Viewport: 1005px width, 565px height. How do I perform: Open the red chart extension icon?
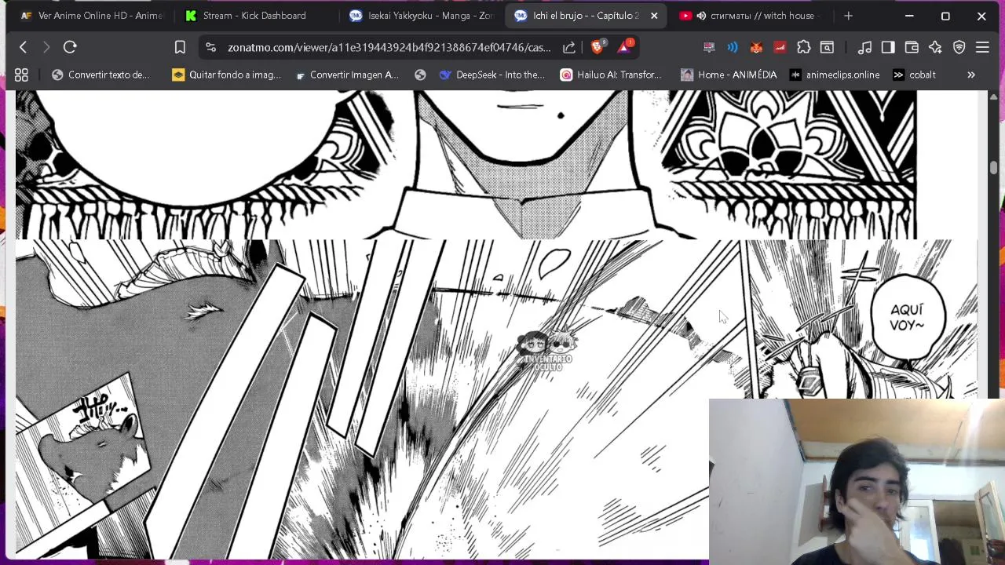(x=780, y=47)
